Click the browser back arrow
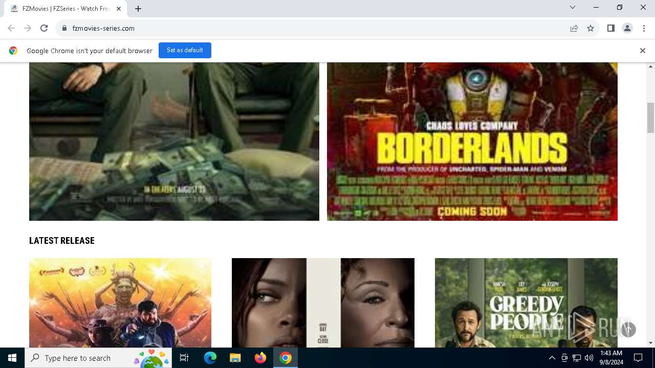 click(11, 28)
